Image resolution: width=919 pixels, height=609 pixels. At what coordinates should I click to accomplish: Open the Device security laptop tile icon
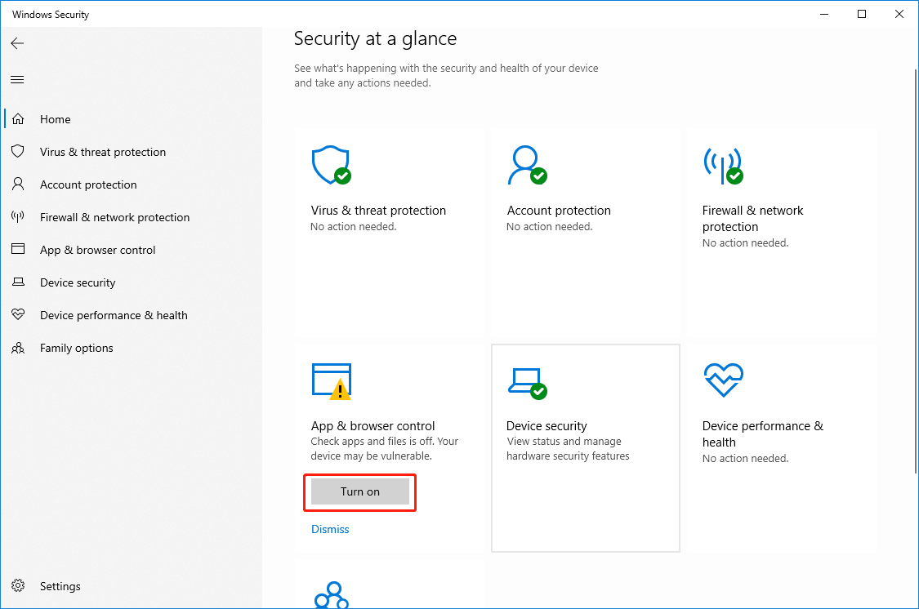pyautogui.click(x=527, y=384)
